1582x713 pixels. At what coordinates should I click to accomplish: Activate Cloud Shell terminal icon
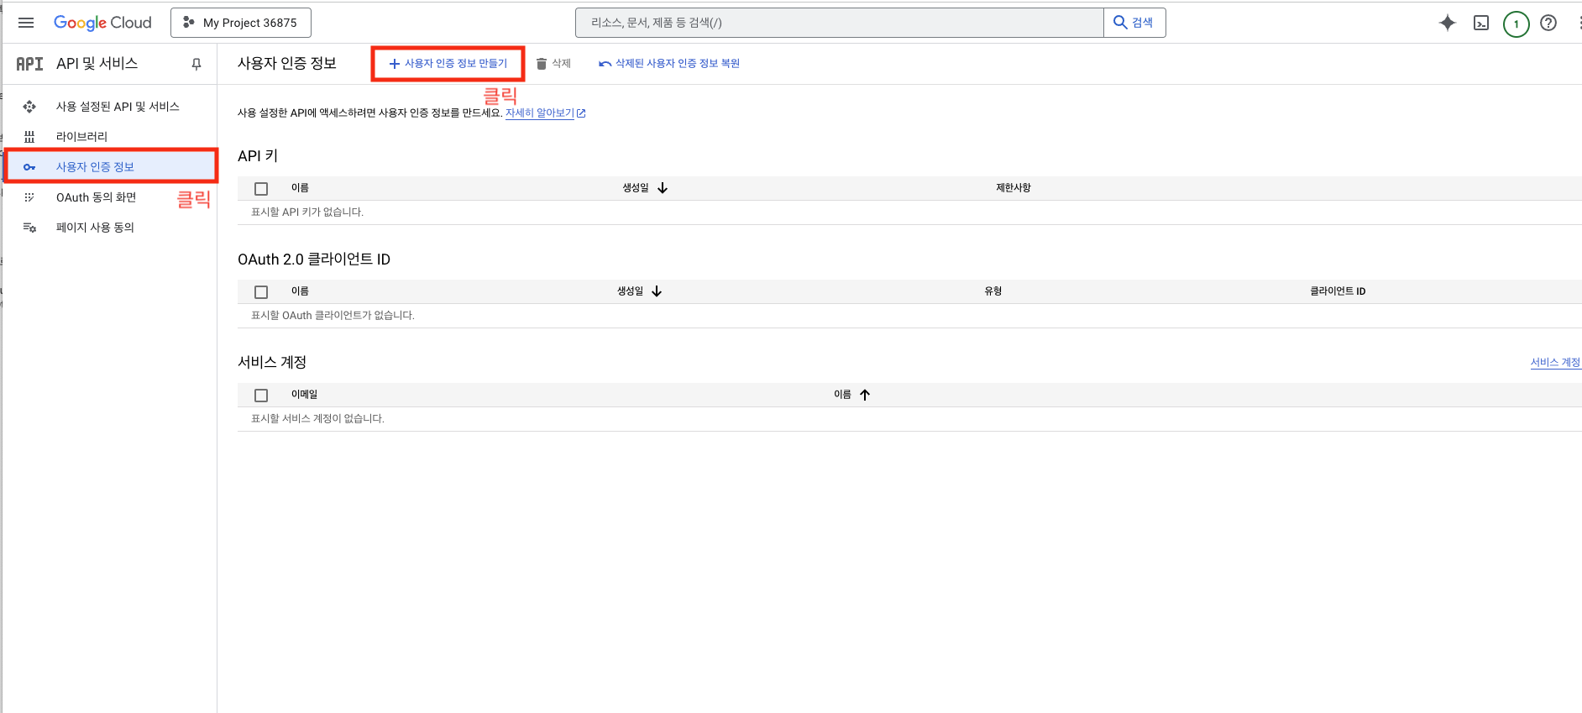click(1481, 23)
